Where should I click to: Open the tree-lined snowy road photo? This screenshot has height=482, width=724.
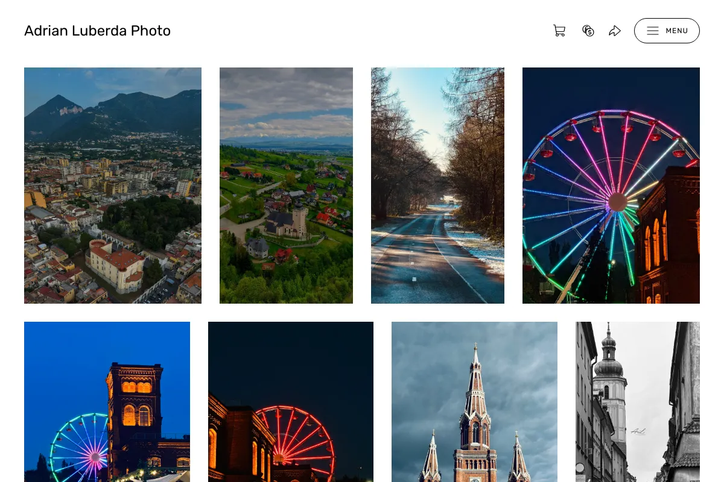437,186
